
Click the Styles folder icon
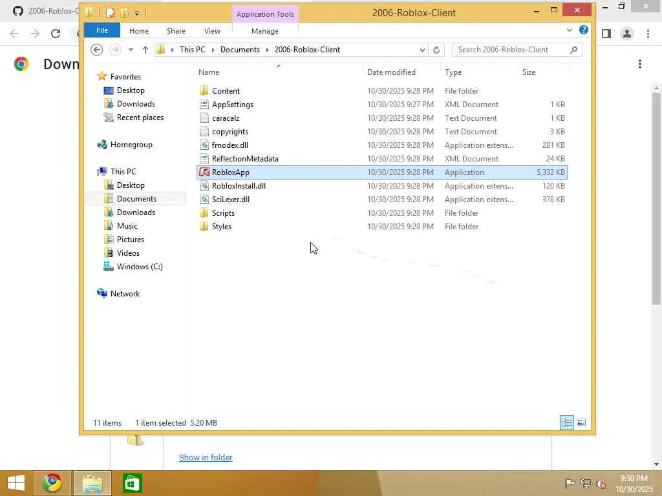(204, 227)
